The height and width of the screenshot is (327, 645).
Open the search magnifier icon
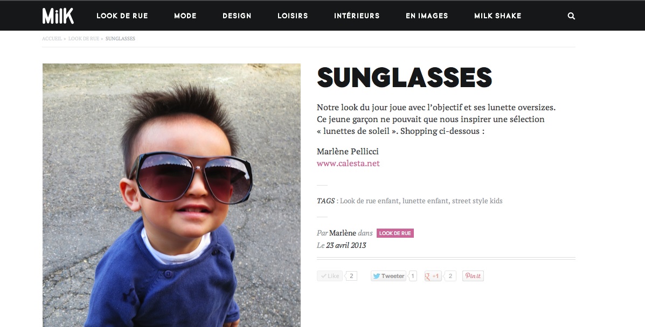click(x=571, y=16)
